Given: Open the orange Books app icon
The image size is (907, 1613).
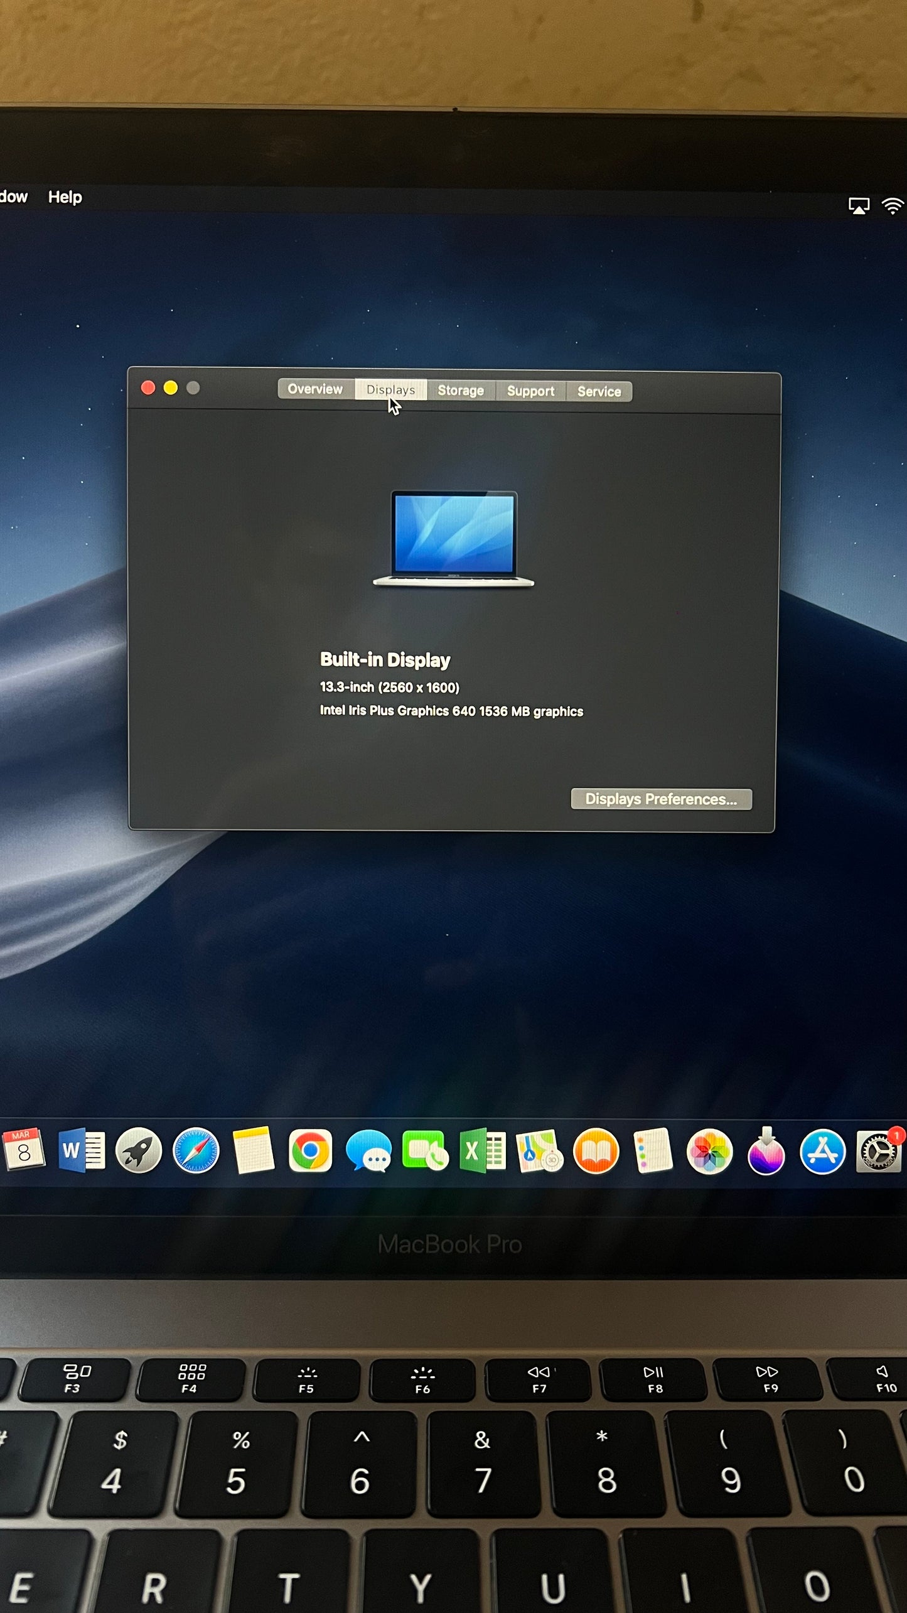Looking at the screenshot, I should (x=596, y=1151).
